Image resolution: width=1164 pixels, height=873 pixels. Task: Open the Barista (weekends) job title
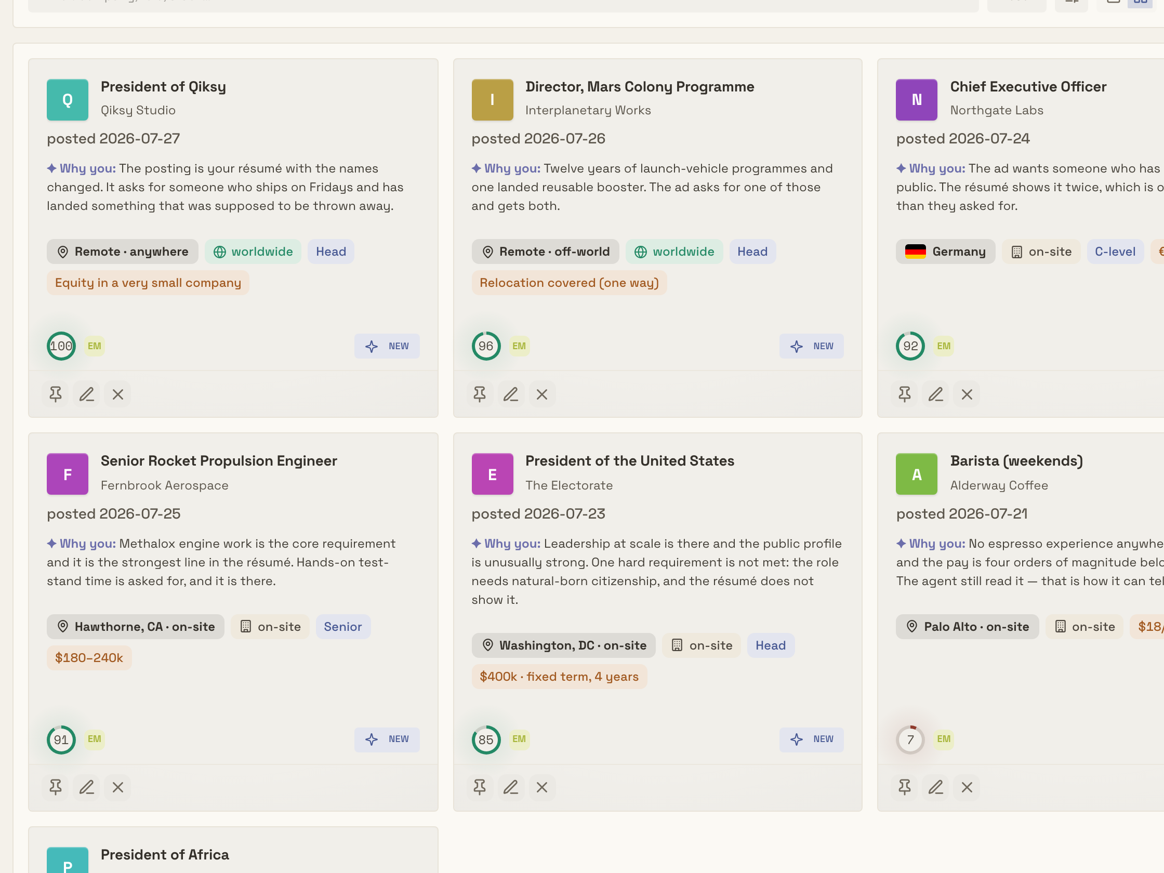click(x=1016, y=461)
